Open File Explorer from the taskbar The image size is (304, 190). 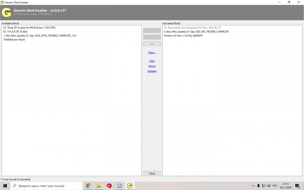tap(99, 186)
